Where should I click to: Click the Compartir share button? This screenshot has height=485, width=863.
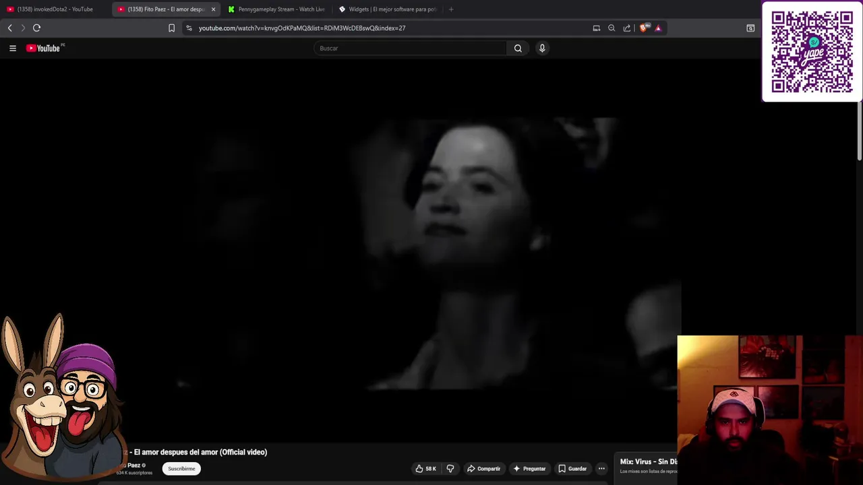[483, 469]
